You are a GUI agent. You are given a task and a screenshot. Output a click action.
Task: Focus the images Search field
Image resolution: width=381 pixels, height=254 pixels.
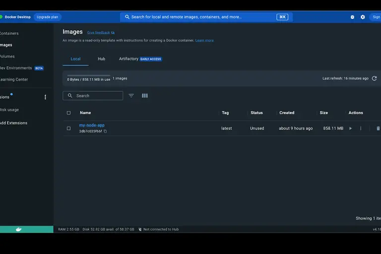coord(97,96)
